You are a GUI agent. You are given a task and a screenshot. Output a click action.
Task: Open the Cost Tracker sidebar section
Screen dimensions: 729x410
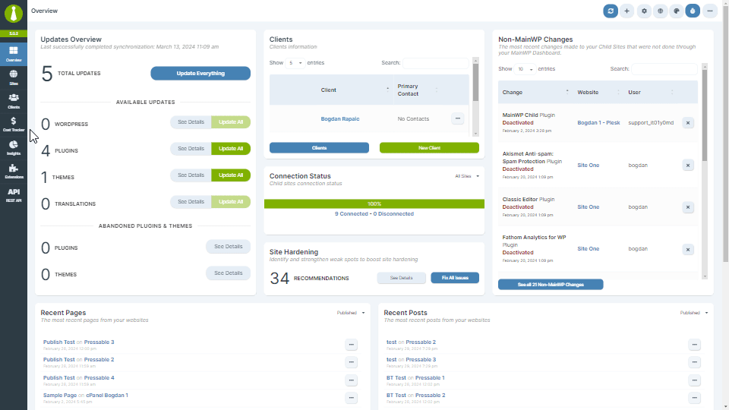pyautogui.click(x=14, y=124)
